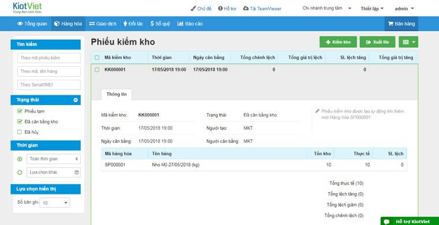The height and width of the screenshot is (225, 439).
Task: Click the KiotViet logo
Action: [x=27, y=8]
